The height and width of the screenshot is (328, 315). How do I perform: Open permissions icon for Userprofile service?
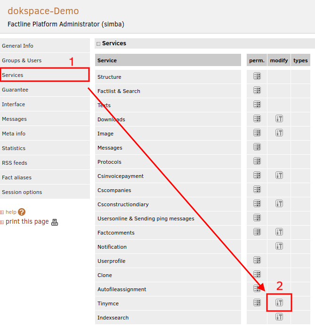[x=257, y=260]
